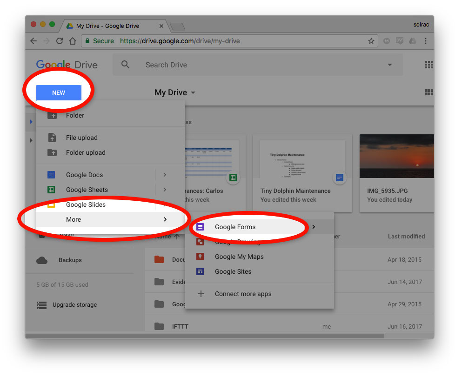
Task: Click the 5 GB of 15 GB used text
Action: point(62,285)
